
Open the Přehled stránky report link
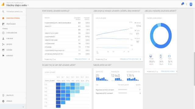tap(82, 59)
